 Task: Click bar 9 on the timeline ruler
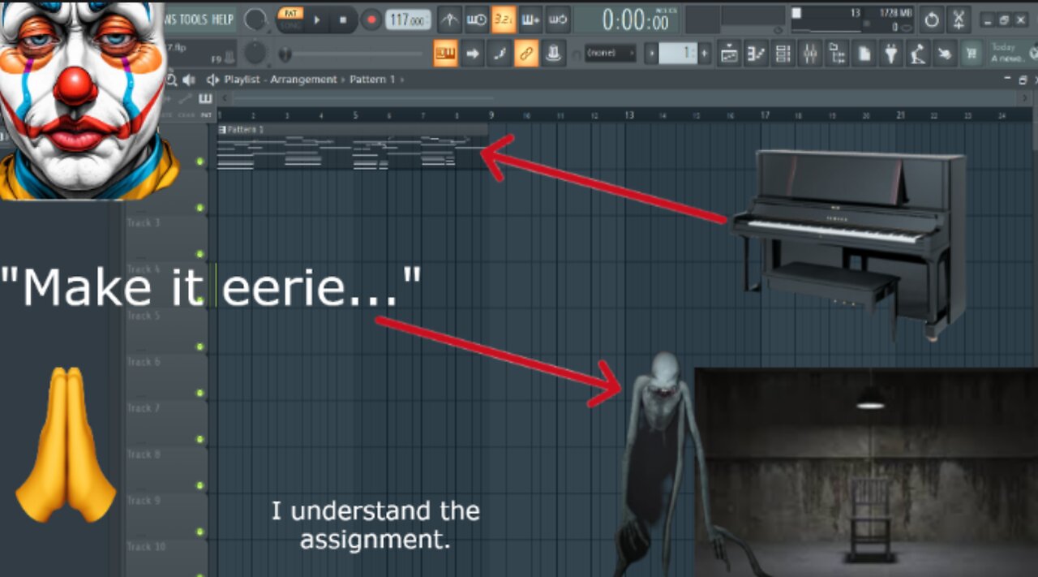click(x=491, y=115)
